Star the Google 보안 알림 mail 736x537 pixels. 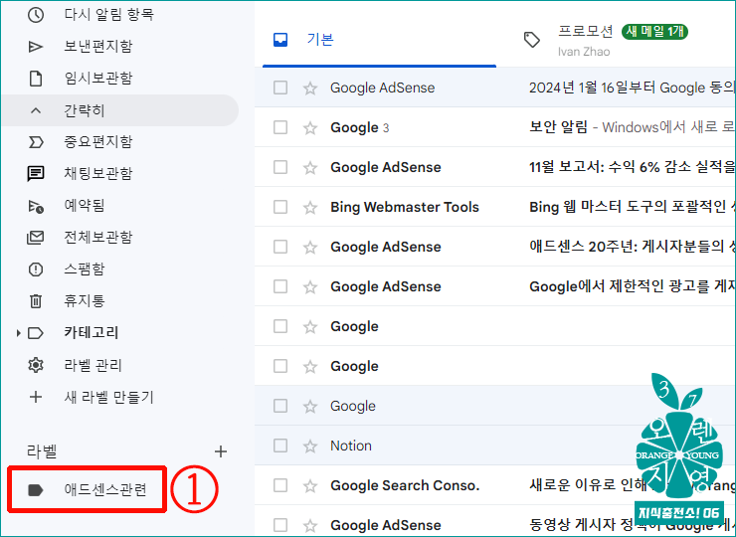(310, 127)
